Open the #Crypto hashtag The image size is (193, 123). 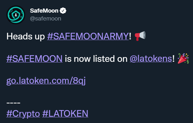(23, 114)
